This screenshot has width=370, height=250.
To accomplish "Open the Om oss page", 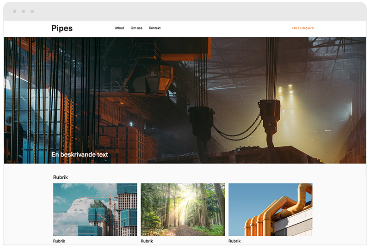I will (x=136, y=28).
